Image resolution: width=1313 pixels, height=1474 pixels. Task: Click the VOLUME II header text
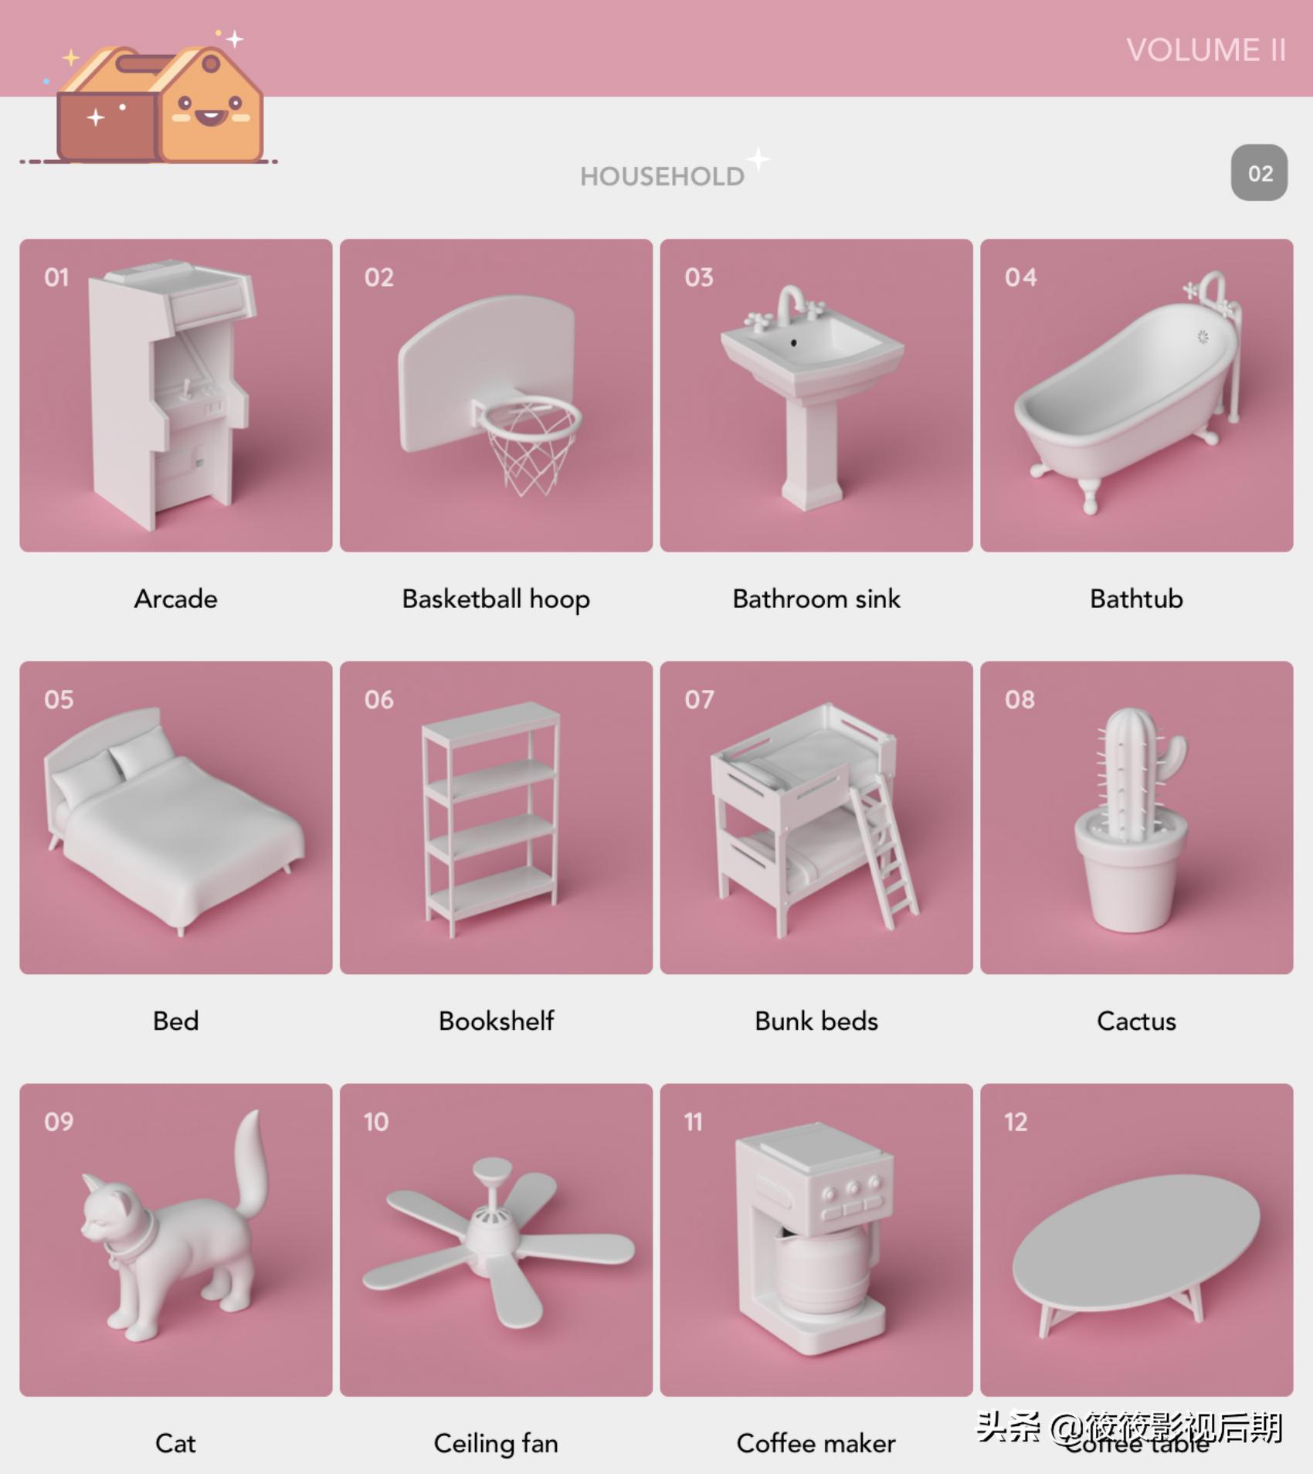click(x=1206, y=50)
